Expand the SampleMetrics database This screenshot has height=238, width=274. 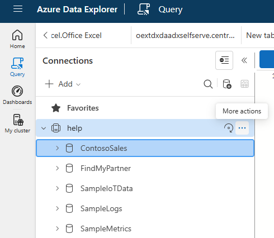tap(58, 229)
